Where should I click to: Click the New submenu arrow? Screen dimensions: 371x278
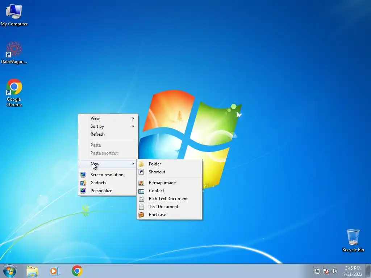133,164
